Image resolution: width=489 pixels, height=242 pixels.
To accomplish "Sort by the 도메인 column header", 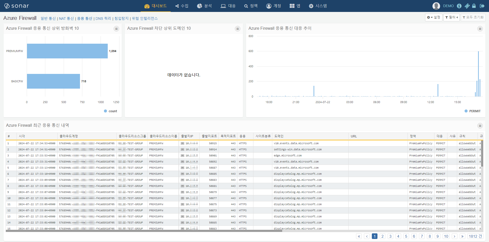I will pos(310,136).
